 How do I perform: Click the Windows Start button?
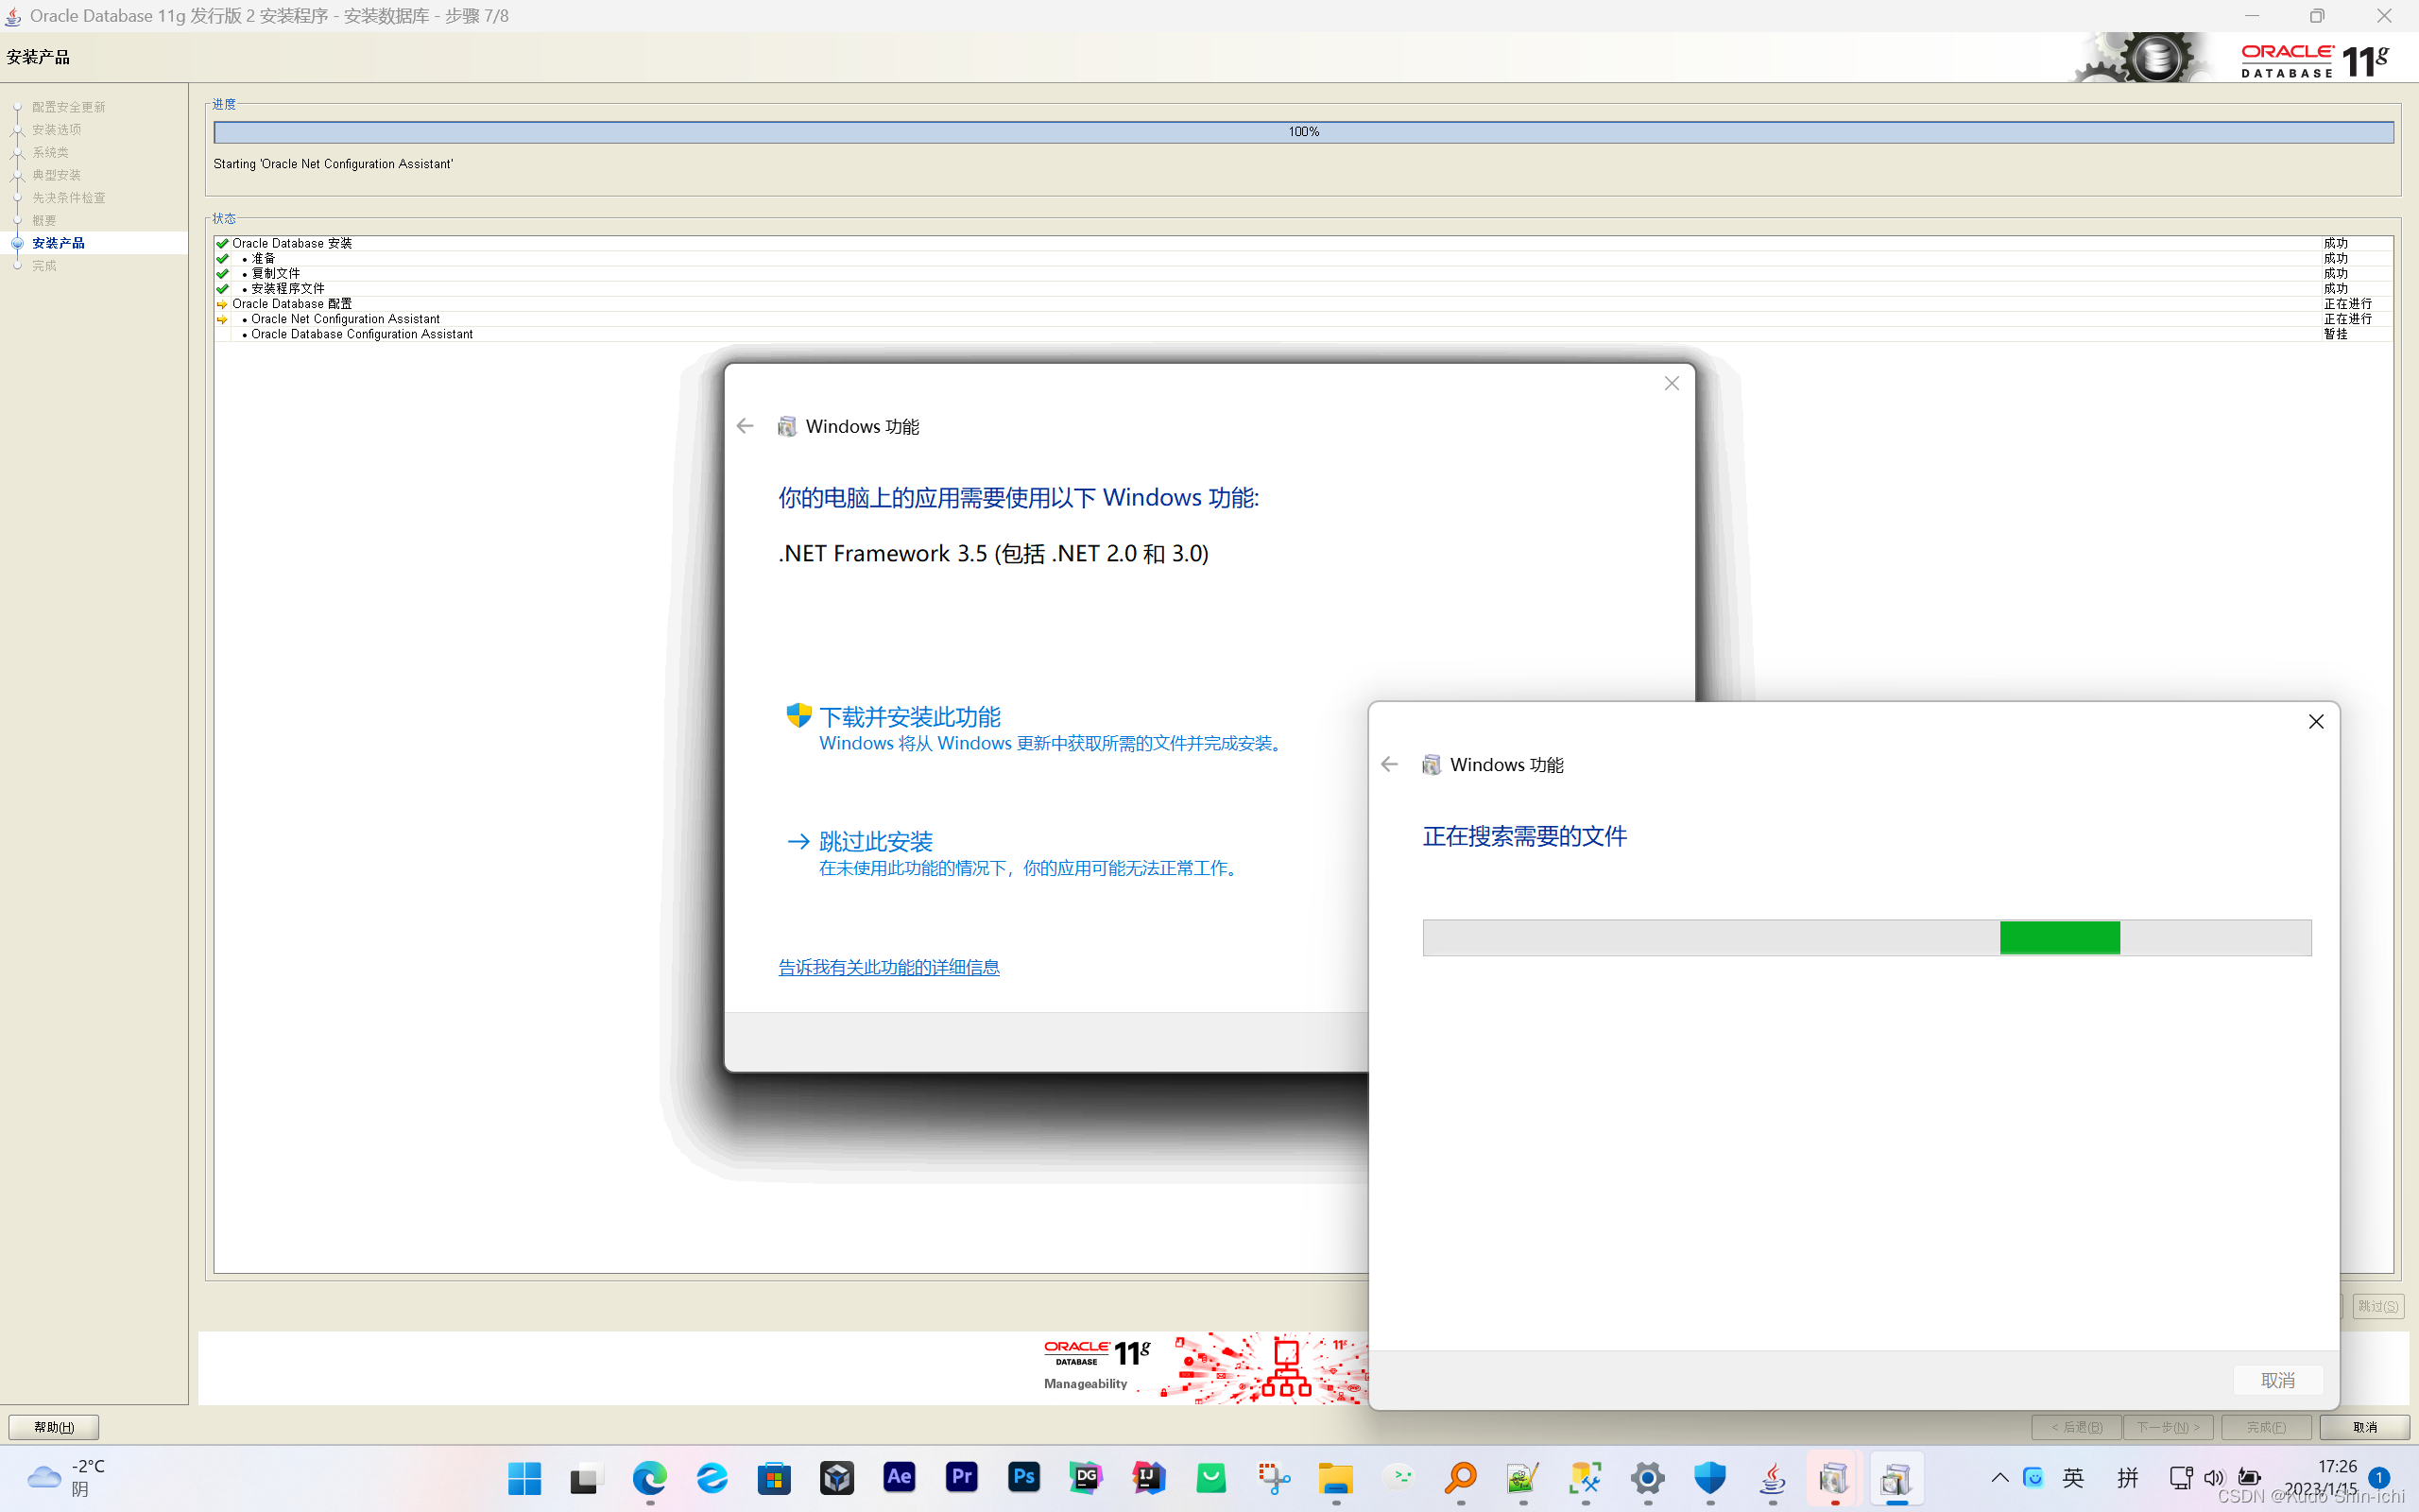tap(523, 1478)
